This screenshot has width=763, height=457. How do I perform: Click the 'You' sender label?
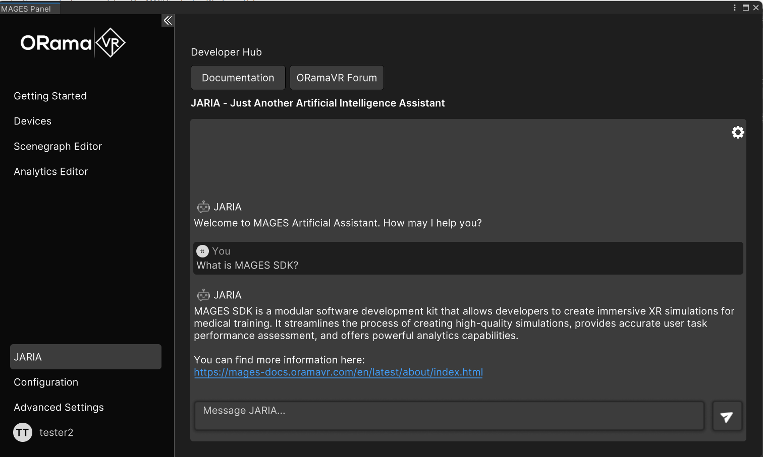point(221,251)
